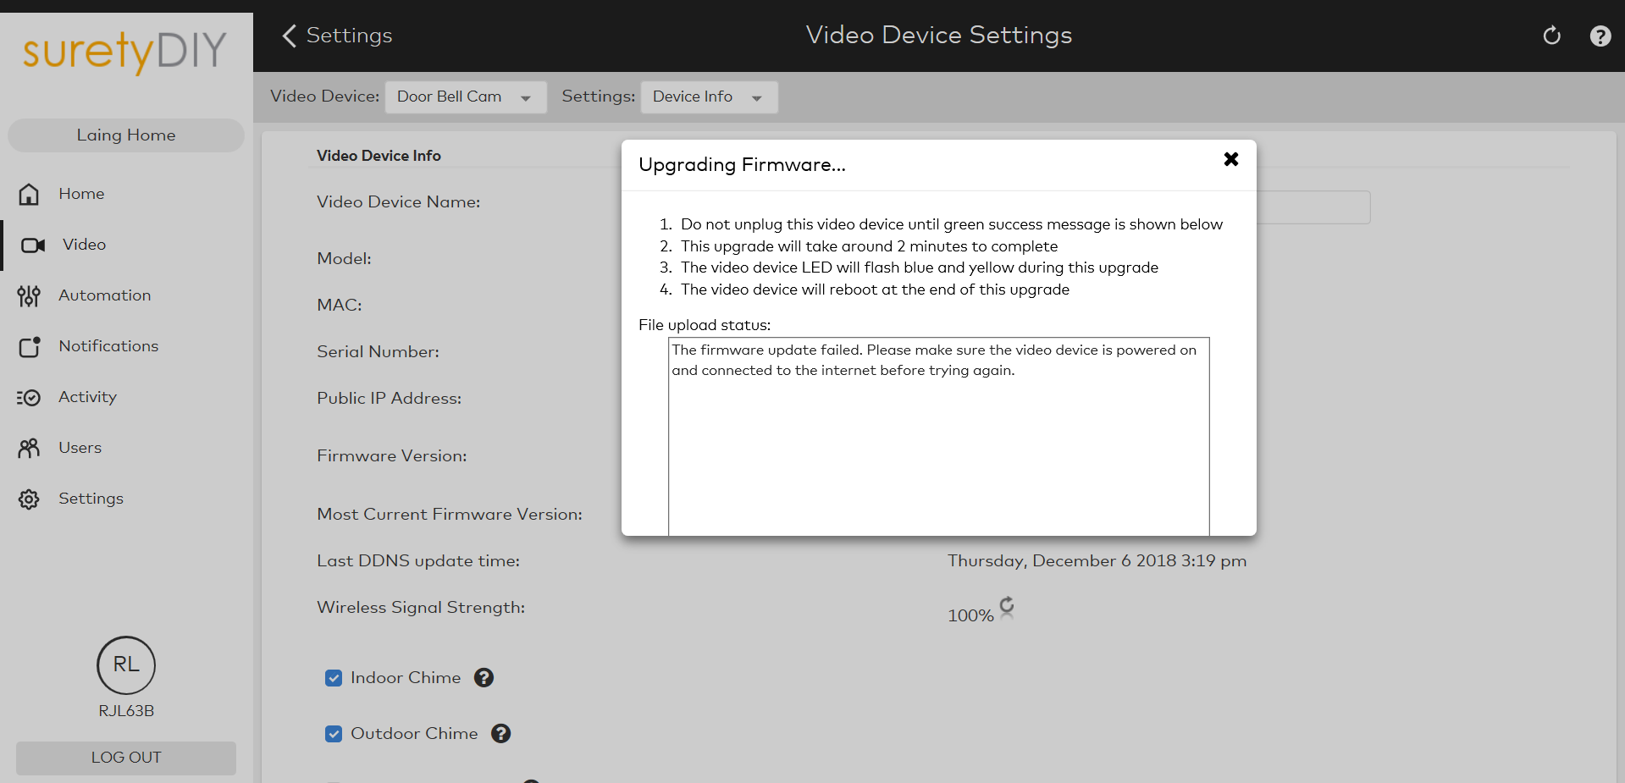
Task: Click the Video camera icon in sidebar
Action: pos(33,245)
